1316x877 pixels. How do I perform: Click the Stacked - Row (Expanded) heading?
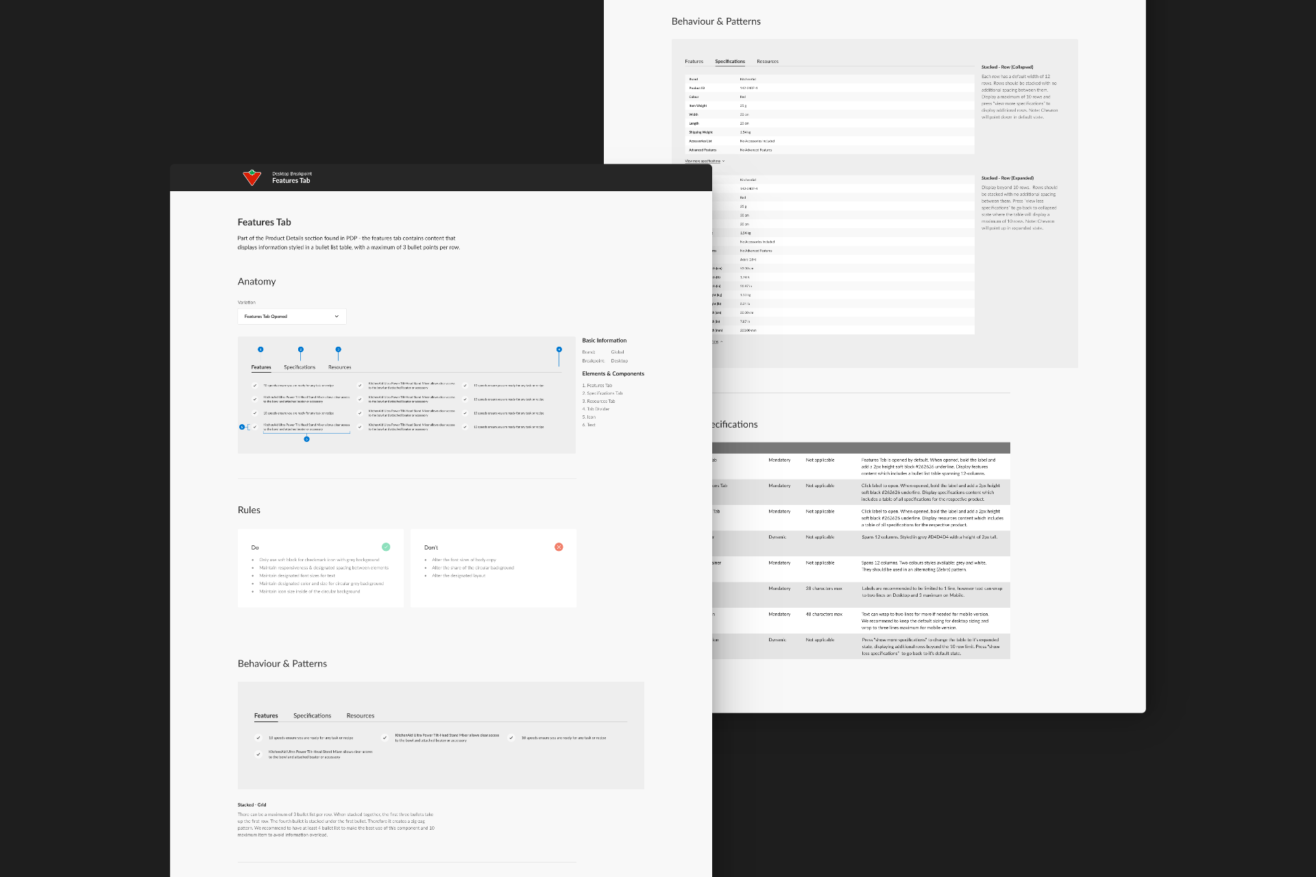click(x=1007, y=178)
